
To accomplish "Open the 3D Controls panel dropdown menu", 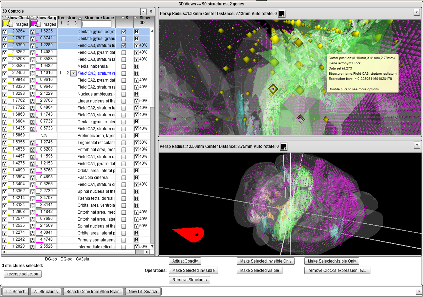I will coord(143,11).
